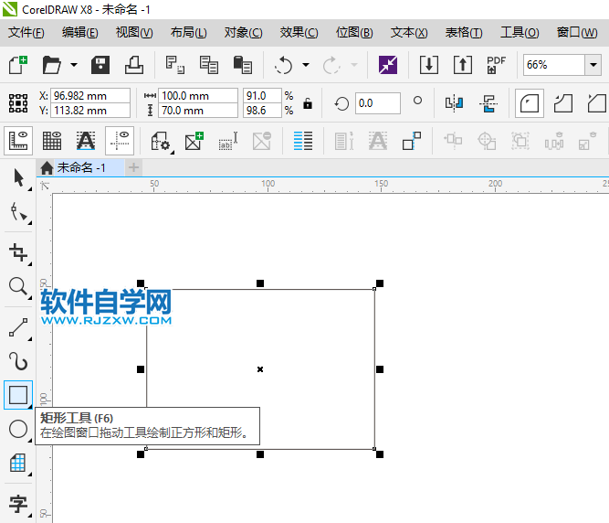The width and height of the screenshot is (609, 523).
Task: Click the object origin grid icon
Action: point(18,103)
